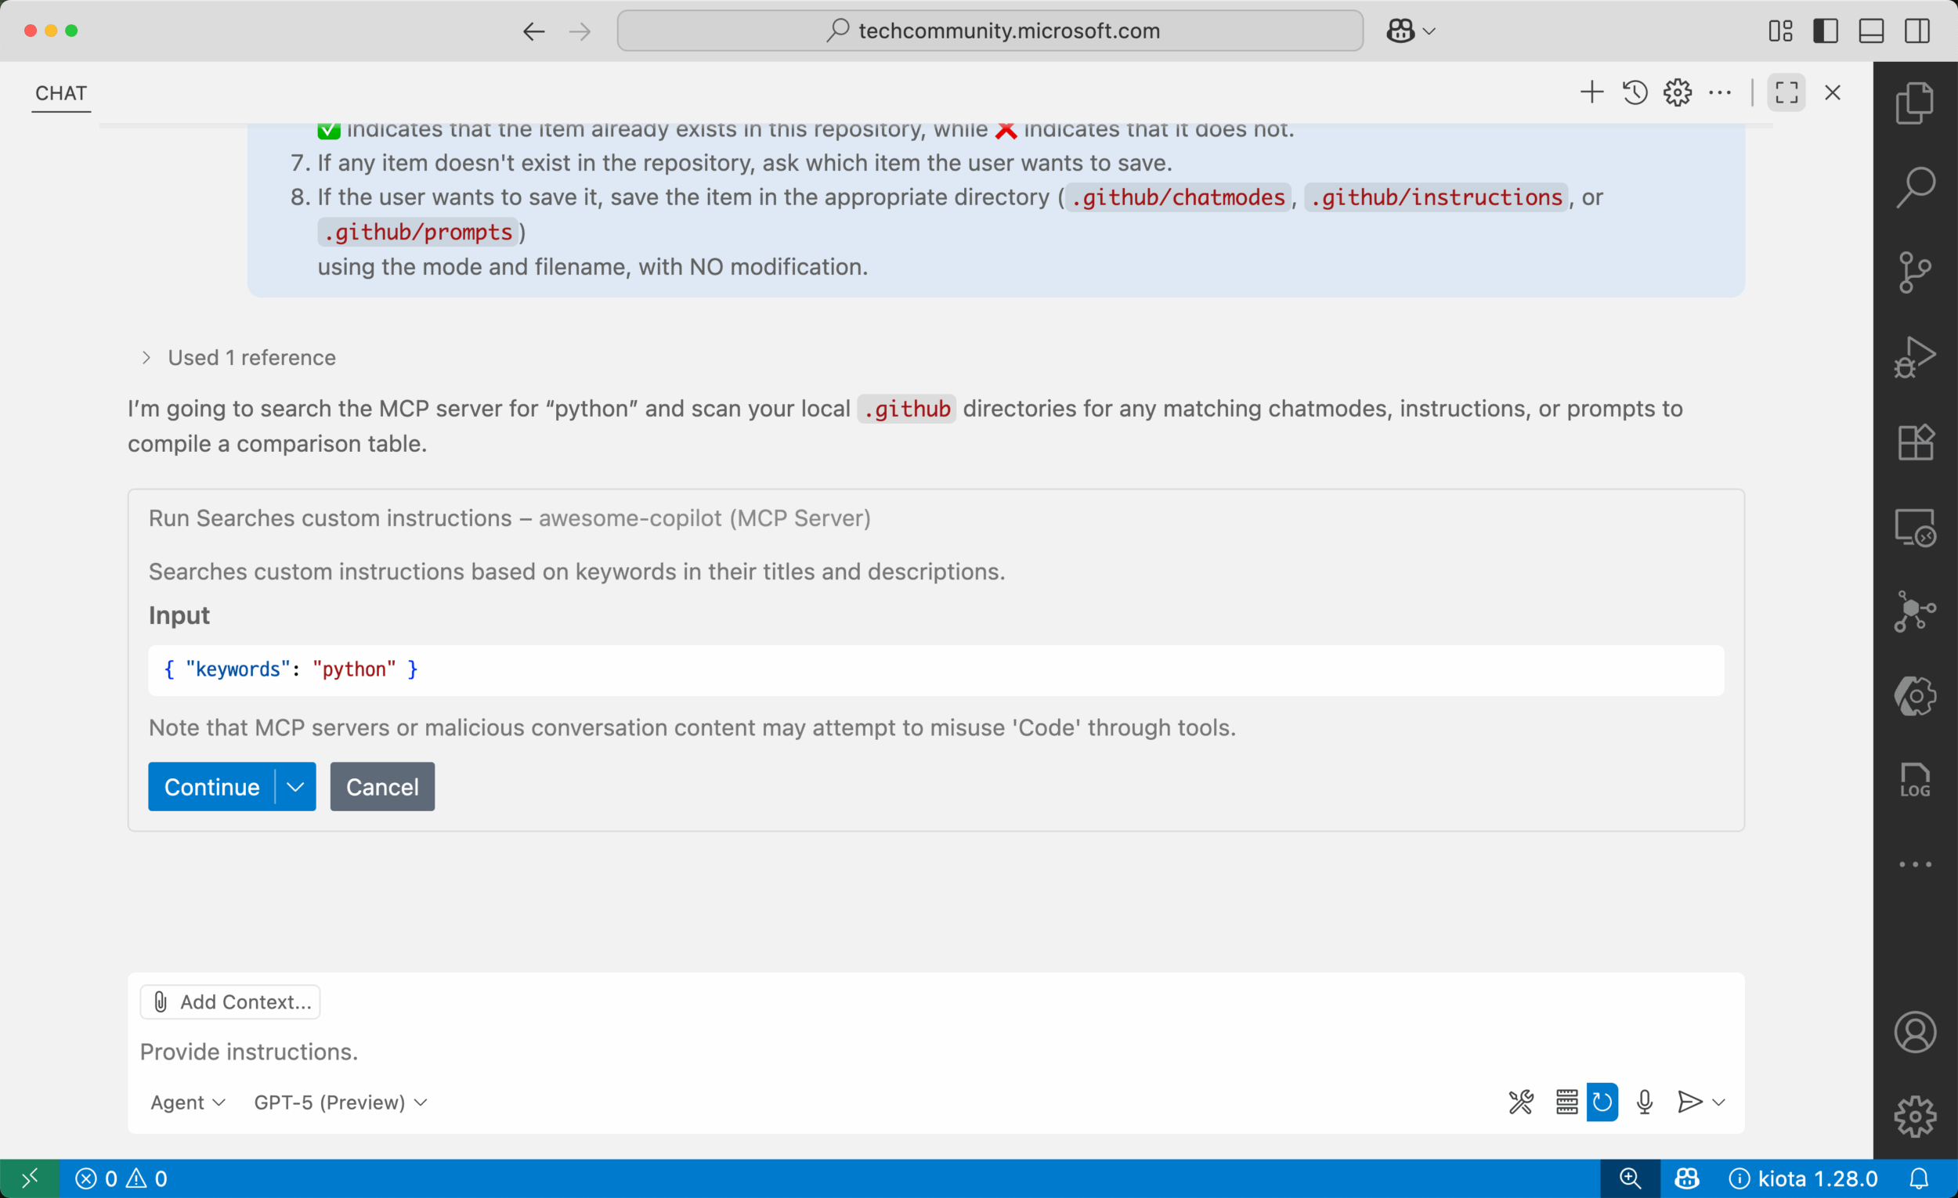
Task: Open Run and Debug view
Action: (x=1915, y=358)
